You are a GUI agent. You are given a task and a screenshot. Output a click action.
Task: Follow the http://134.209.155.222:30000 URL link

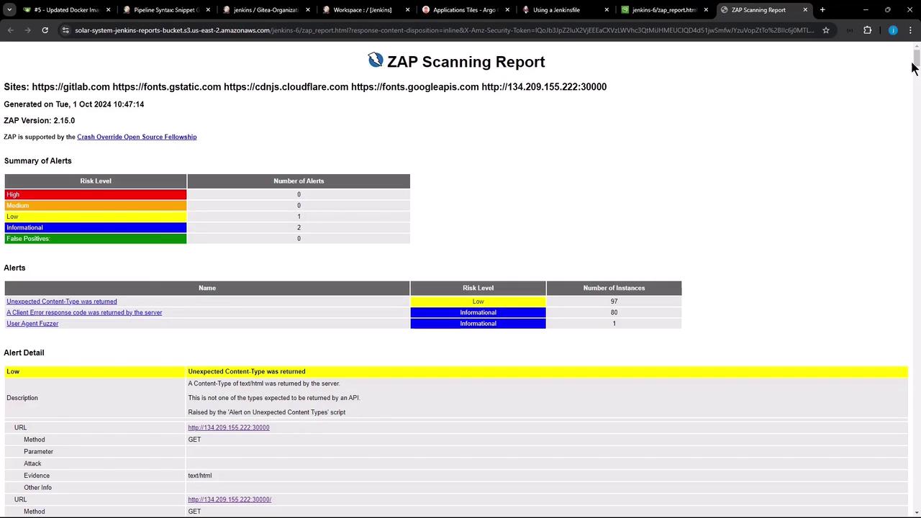(229, 427)
